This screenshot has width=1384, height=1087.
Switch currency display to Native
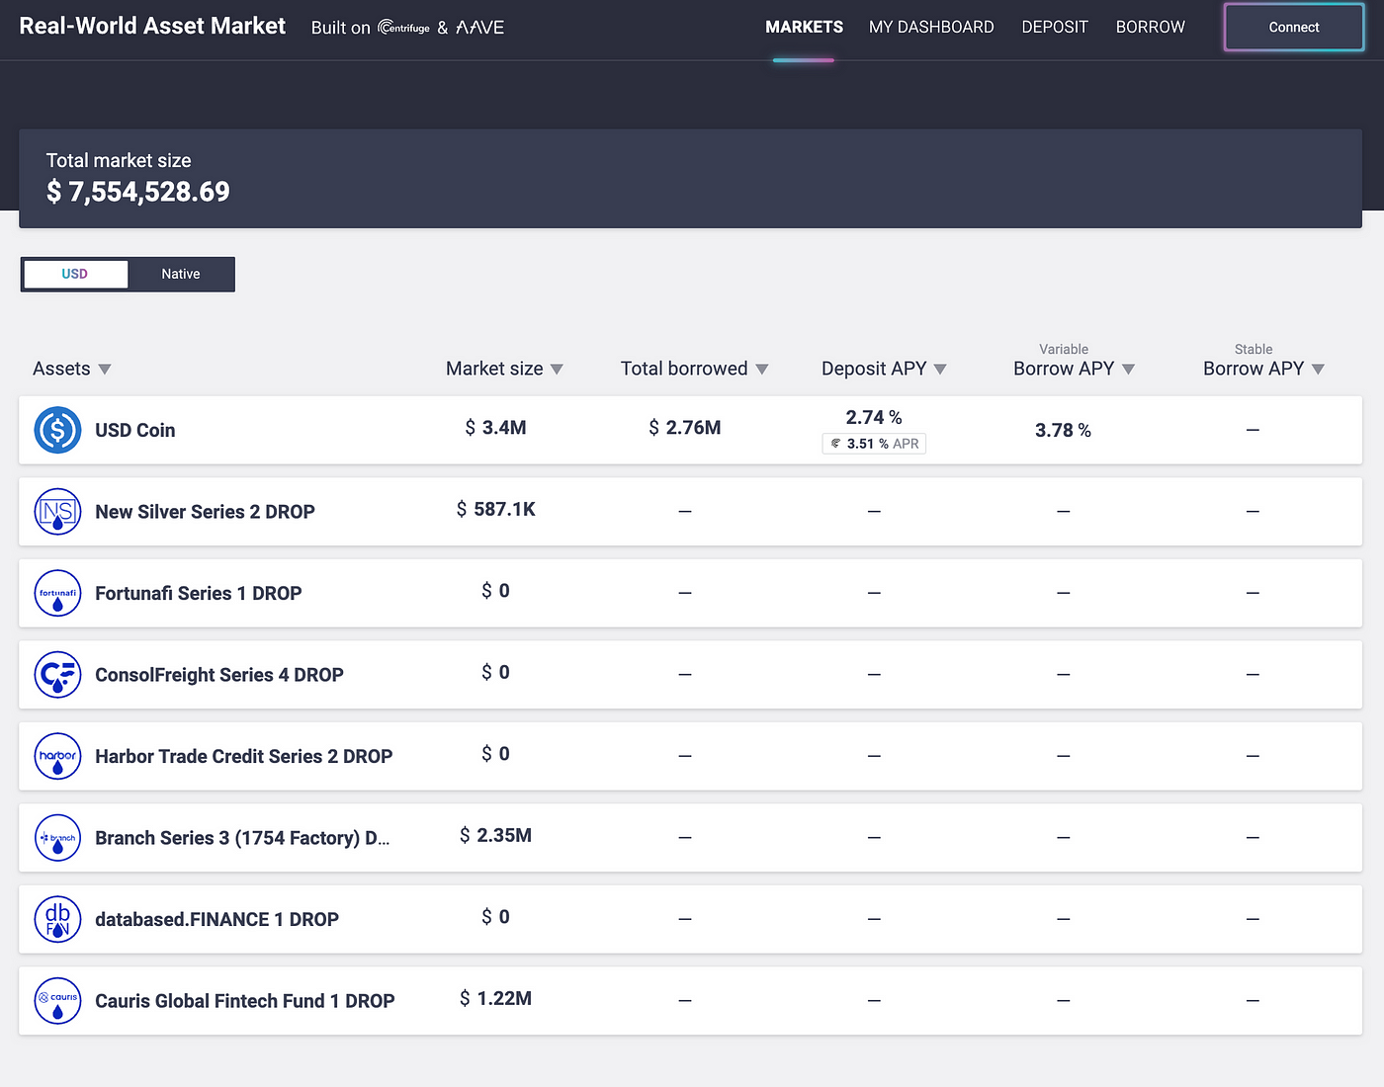tap(181, 274)
